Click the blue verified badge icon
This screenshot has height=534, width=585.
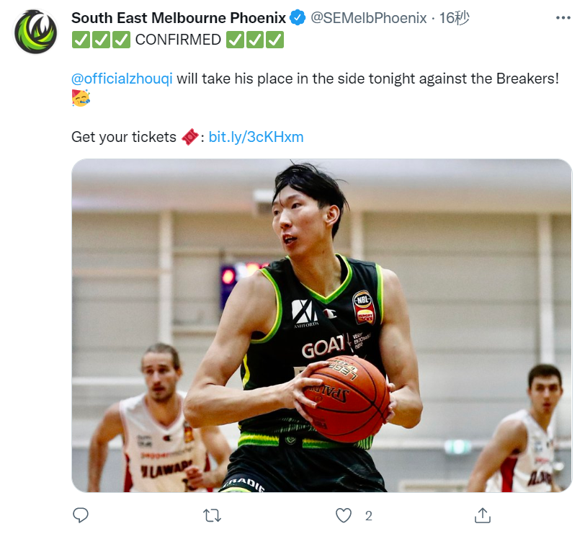(298, 17)
